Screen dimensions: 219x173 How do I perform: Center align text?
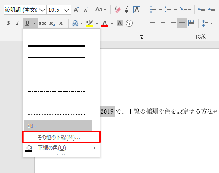click(x=163, y=23)
